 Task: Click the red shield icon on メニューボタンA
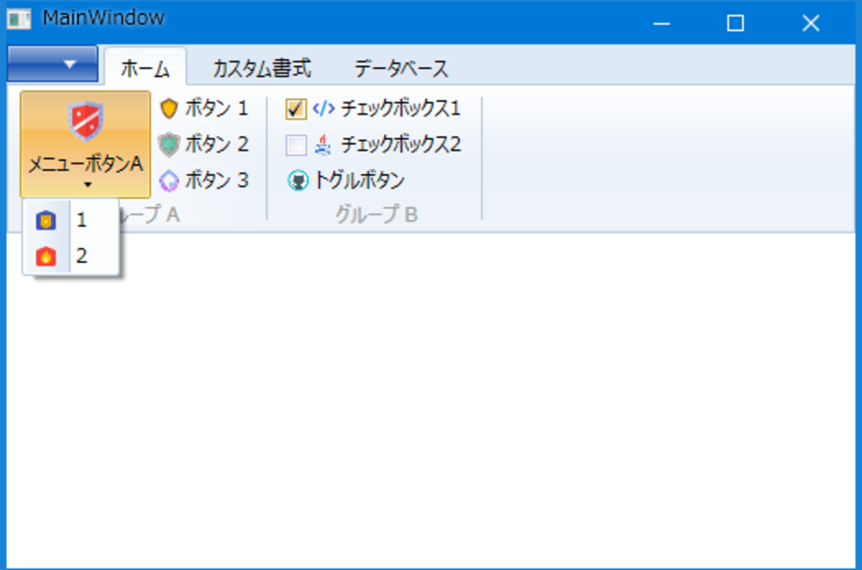coord(86,121)
